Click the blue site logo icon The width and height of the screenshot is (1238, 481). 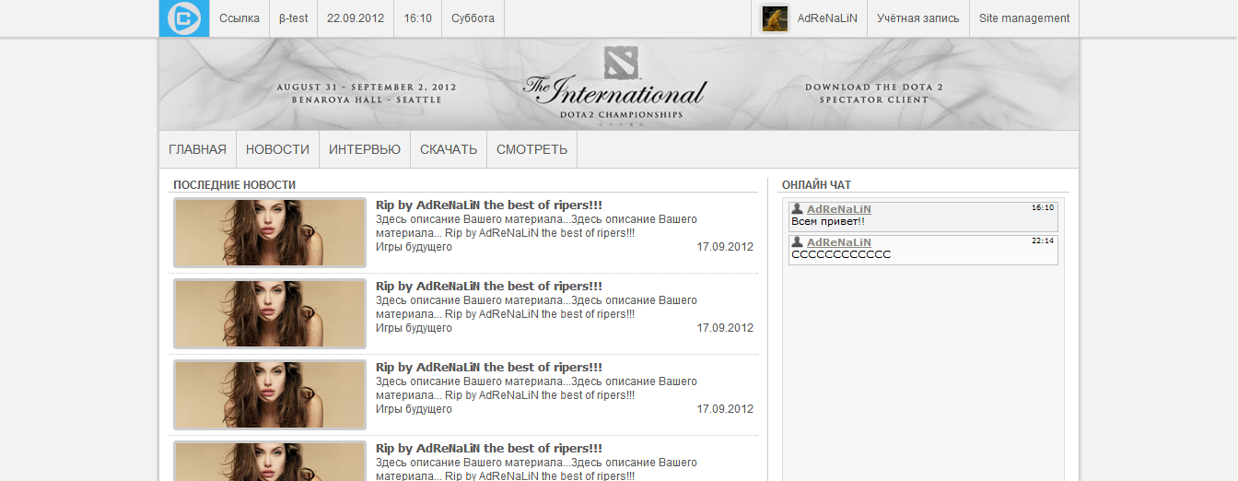pos(184,18)
